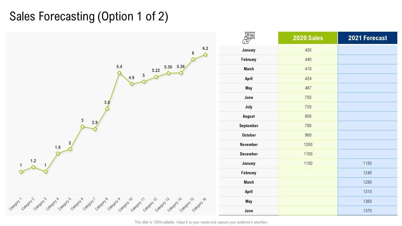Click the presenter with chart icon
Image resolution: width=402 pixels, height=226 pixels.
[248, 38]
